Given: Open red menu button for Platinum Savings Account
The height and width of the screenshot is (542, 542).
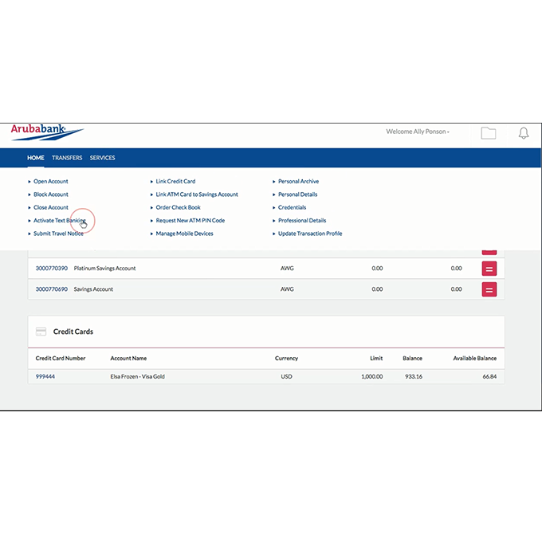Looking at the screenshot, I should pyautogui.click(x=489, y=269).
